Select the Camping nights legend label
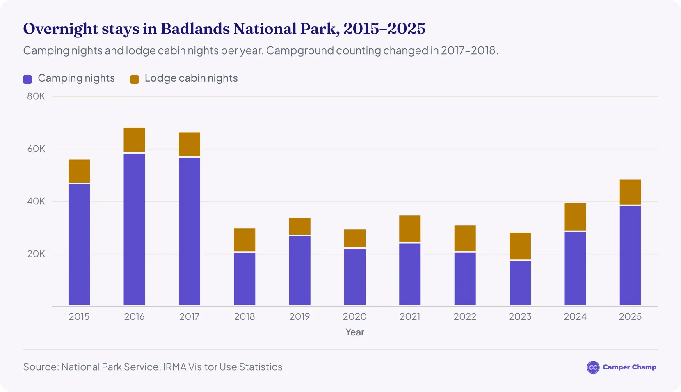Viewport: 681px width, 392px height. point(76,78)
